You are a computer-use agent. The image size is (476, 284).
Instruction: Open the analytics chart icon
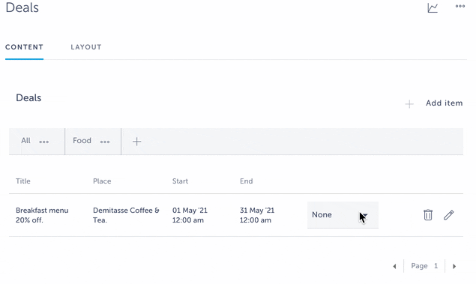point(433,8)
